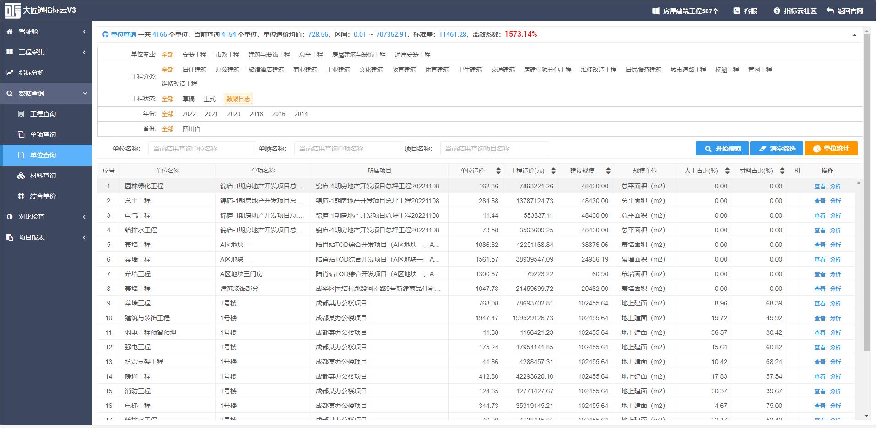This screenshot has width=876, height=428.
Task: Expand the 工程采集 menu chevron
Action: [x=84, y=52]
